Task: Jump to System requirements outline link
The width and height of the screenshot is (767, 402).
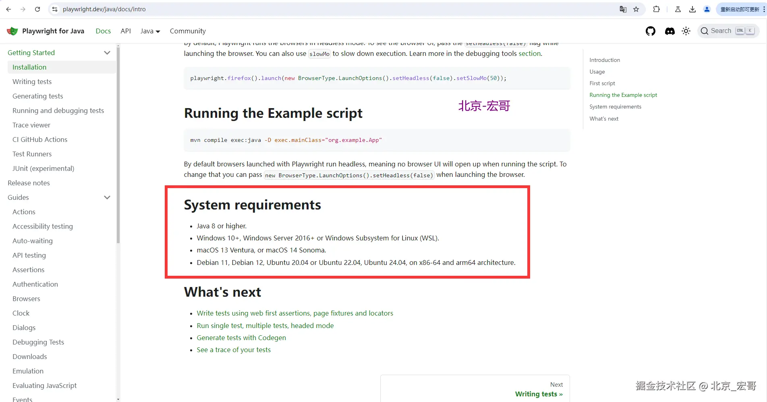Action: coord(615,107)
